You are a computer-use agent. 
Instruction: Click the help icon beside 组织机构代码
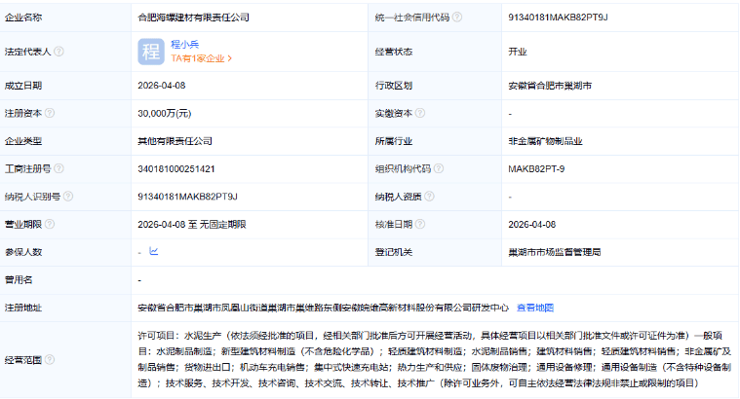(441, 168)
